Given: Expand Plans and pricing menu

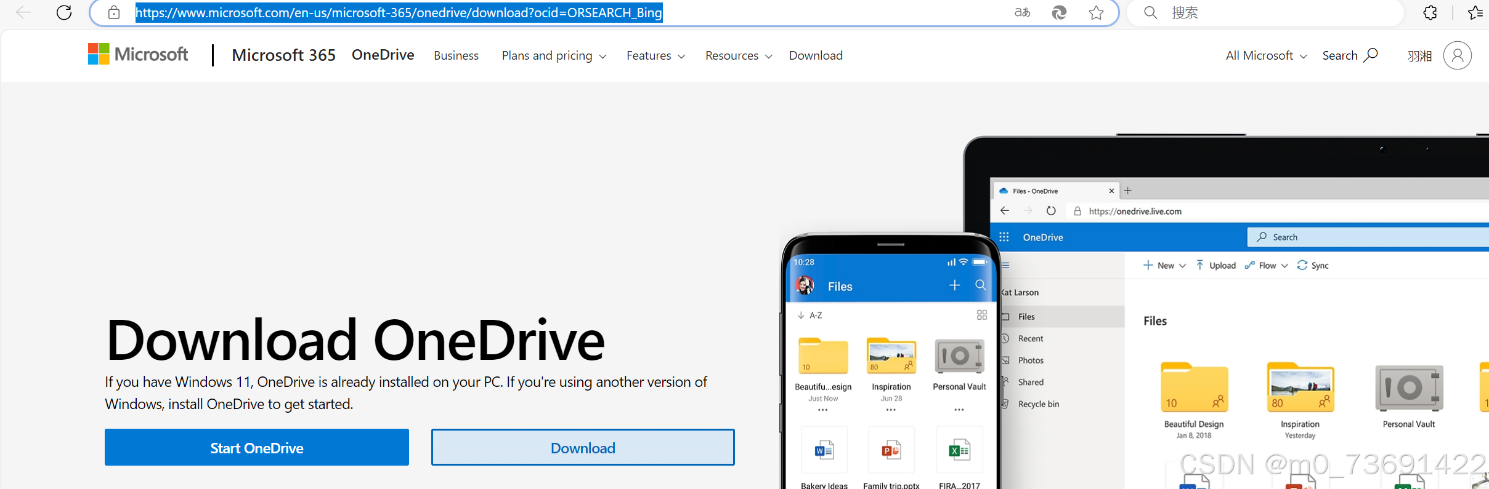Looking at the screenshot, I should coord(554,55).
